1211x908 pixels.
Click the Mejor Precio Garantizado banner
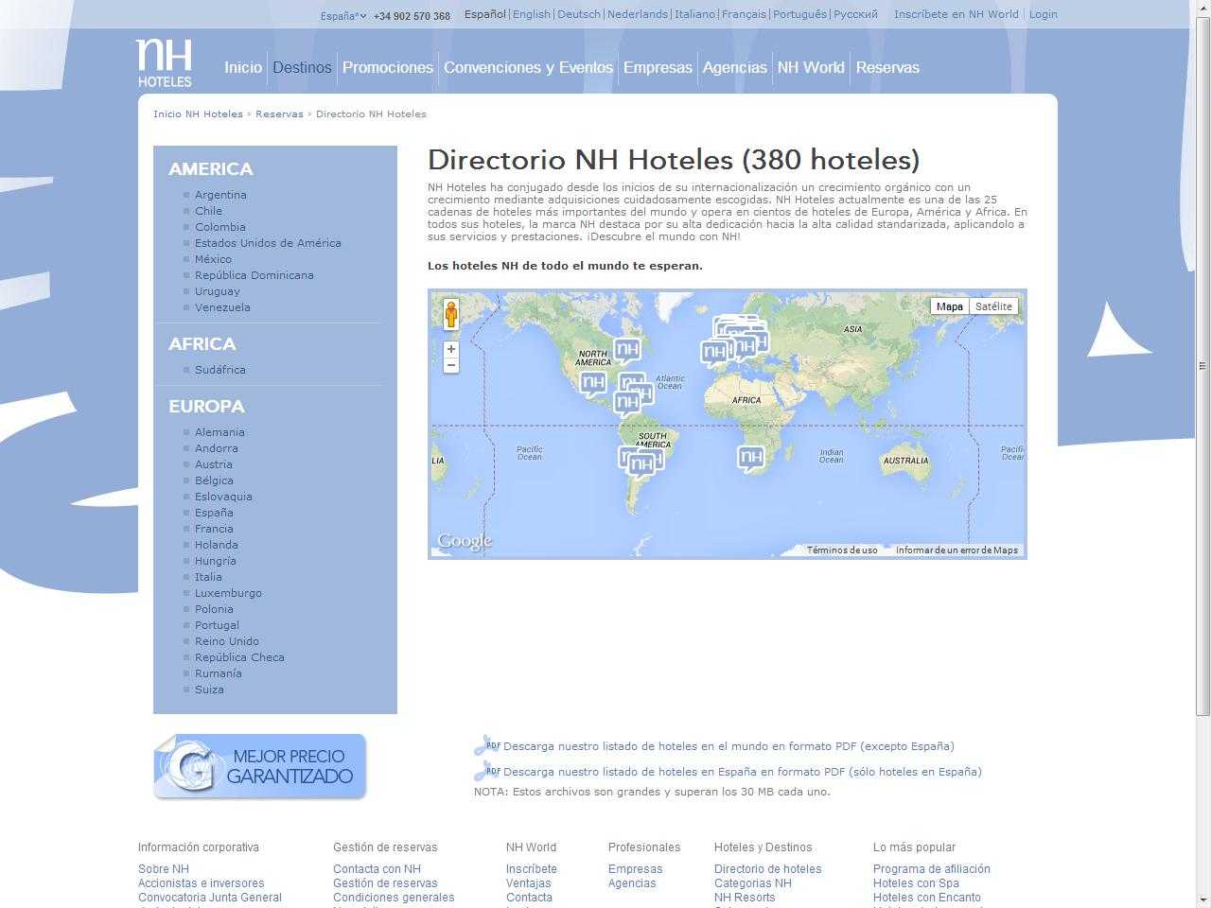(260, 766)
